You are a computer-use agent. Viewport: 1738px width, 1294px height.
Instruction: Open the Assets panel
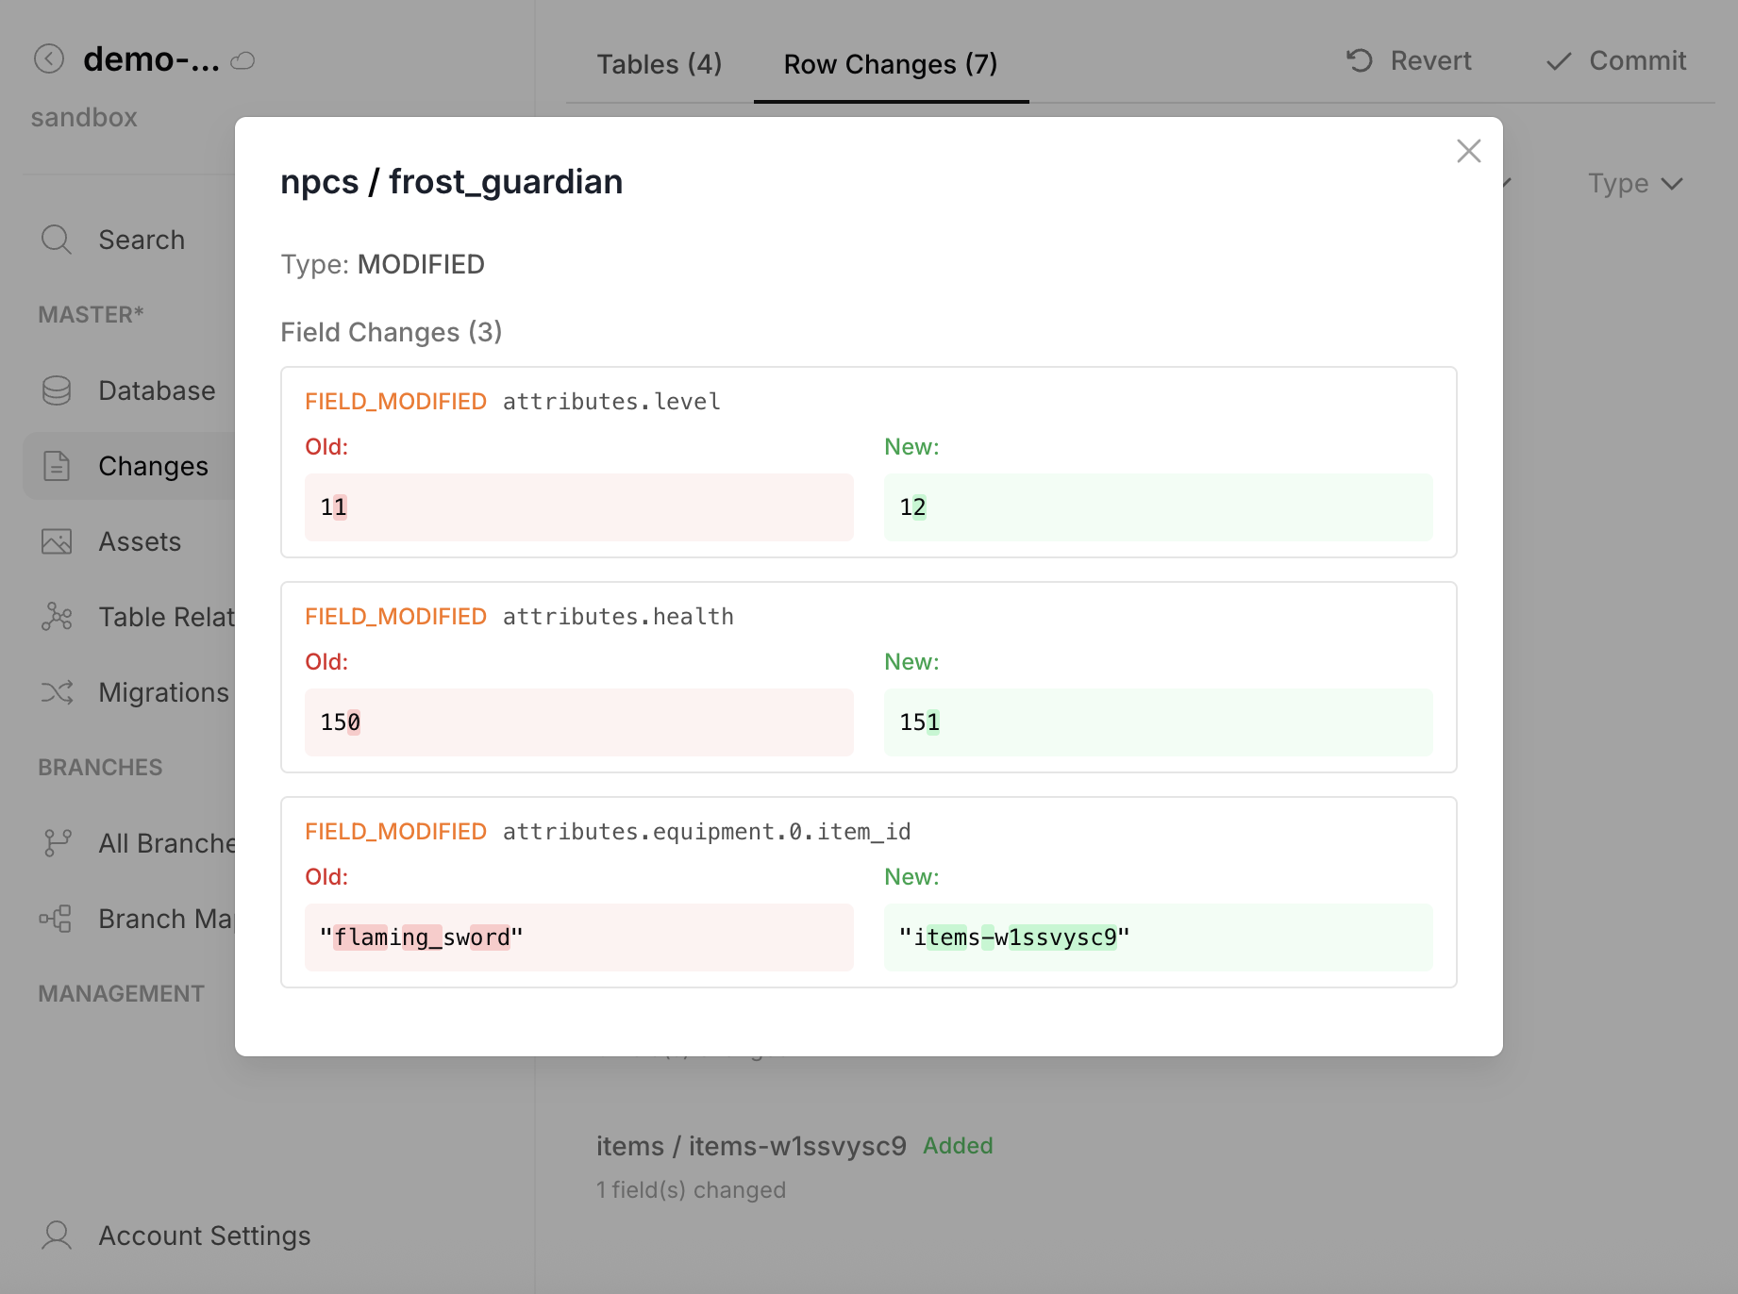140,541
